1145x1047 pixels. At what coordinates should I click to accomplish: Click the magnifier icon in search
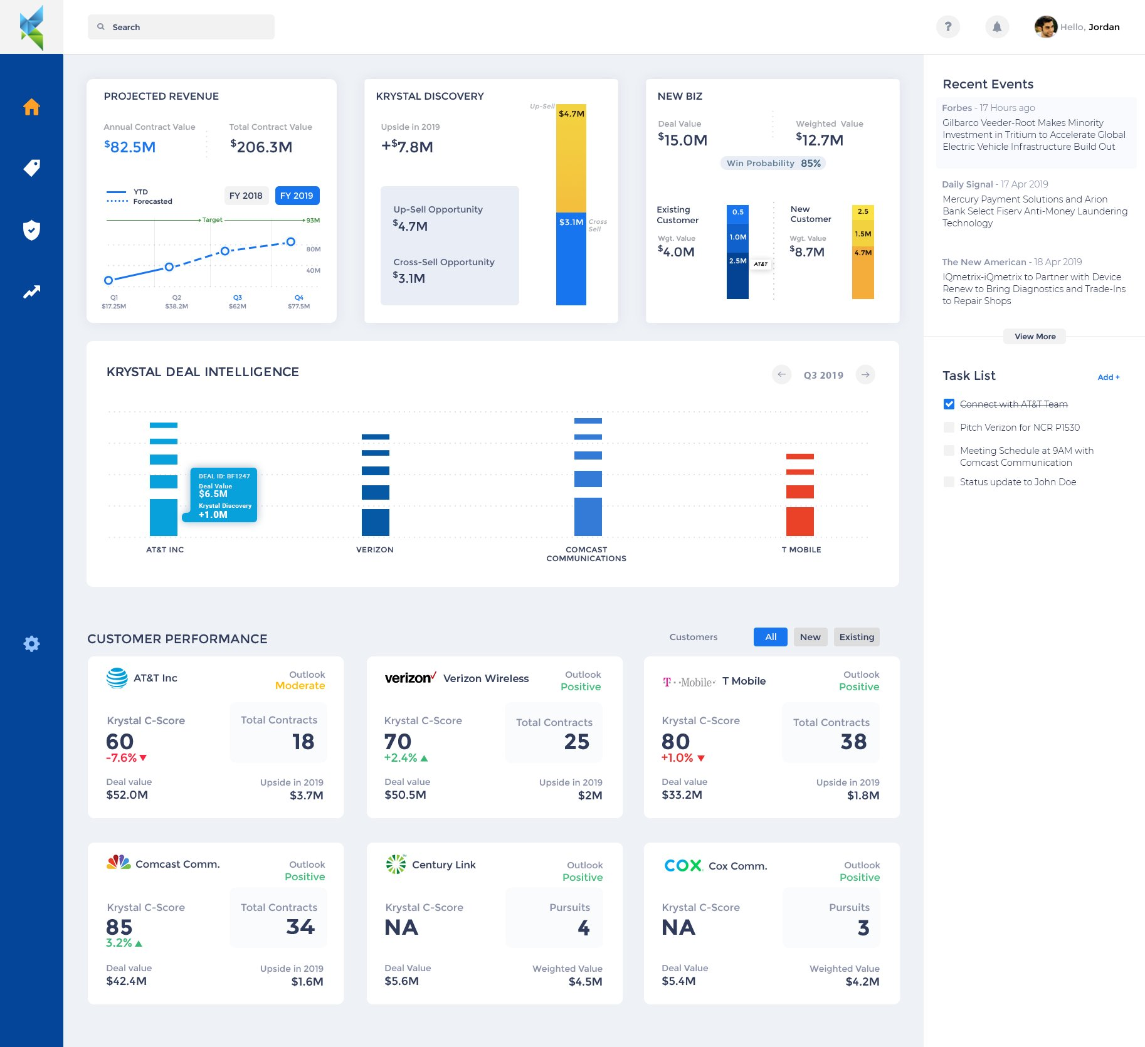[x=101, y=27]
